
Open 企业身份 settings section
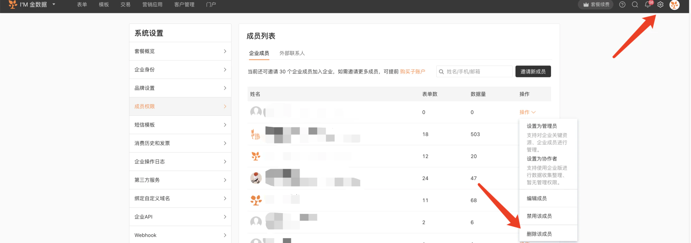click(180, 69)
